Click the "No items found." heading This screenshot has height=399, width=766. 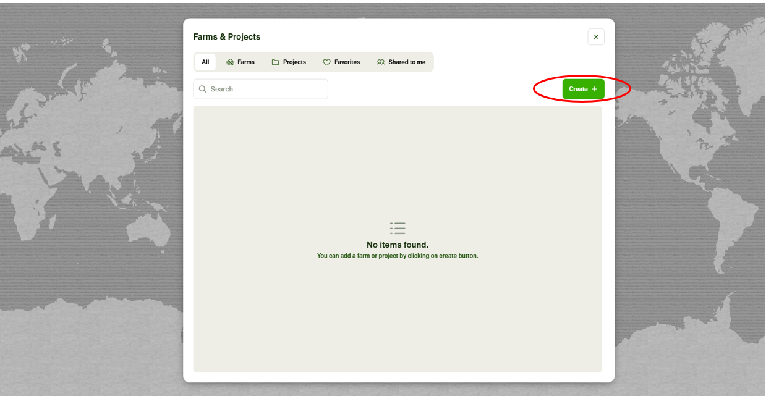click(398, 245)
